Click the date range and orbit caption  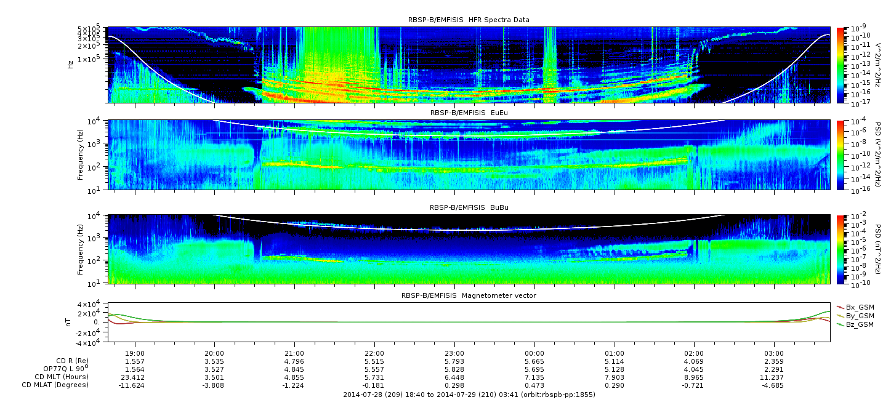coord(469,394)
